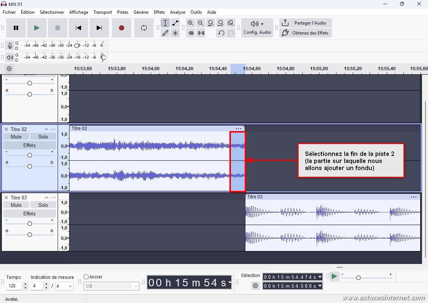Select the Envelope tool
Image resolution: width=428 pixels, height=303 pixels.
tap(175, 23)
